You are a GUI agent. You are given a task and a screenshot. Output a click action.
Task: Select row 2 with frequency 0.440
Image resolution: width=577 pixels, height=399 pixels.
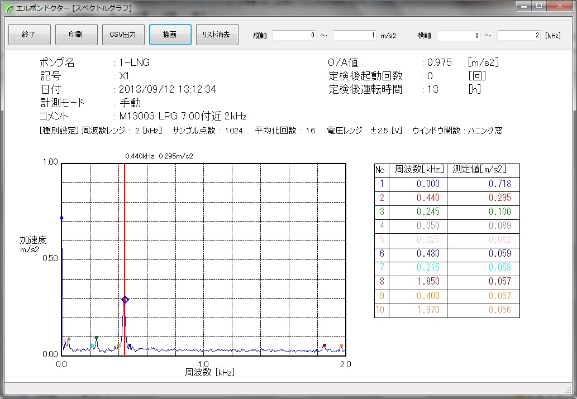click(428, 198)
